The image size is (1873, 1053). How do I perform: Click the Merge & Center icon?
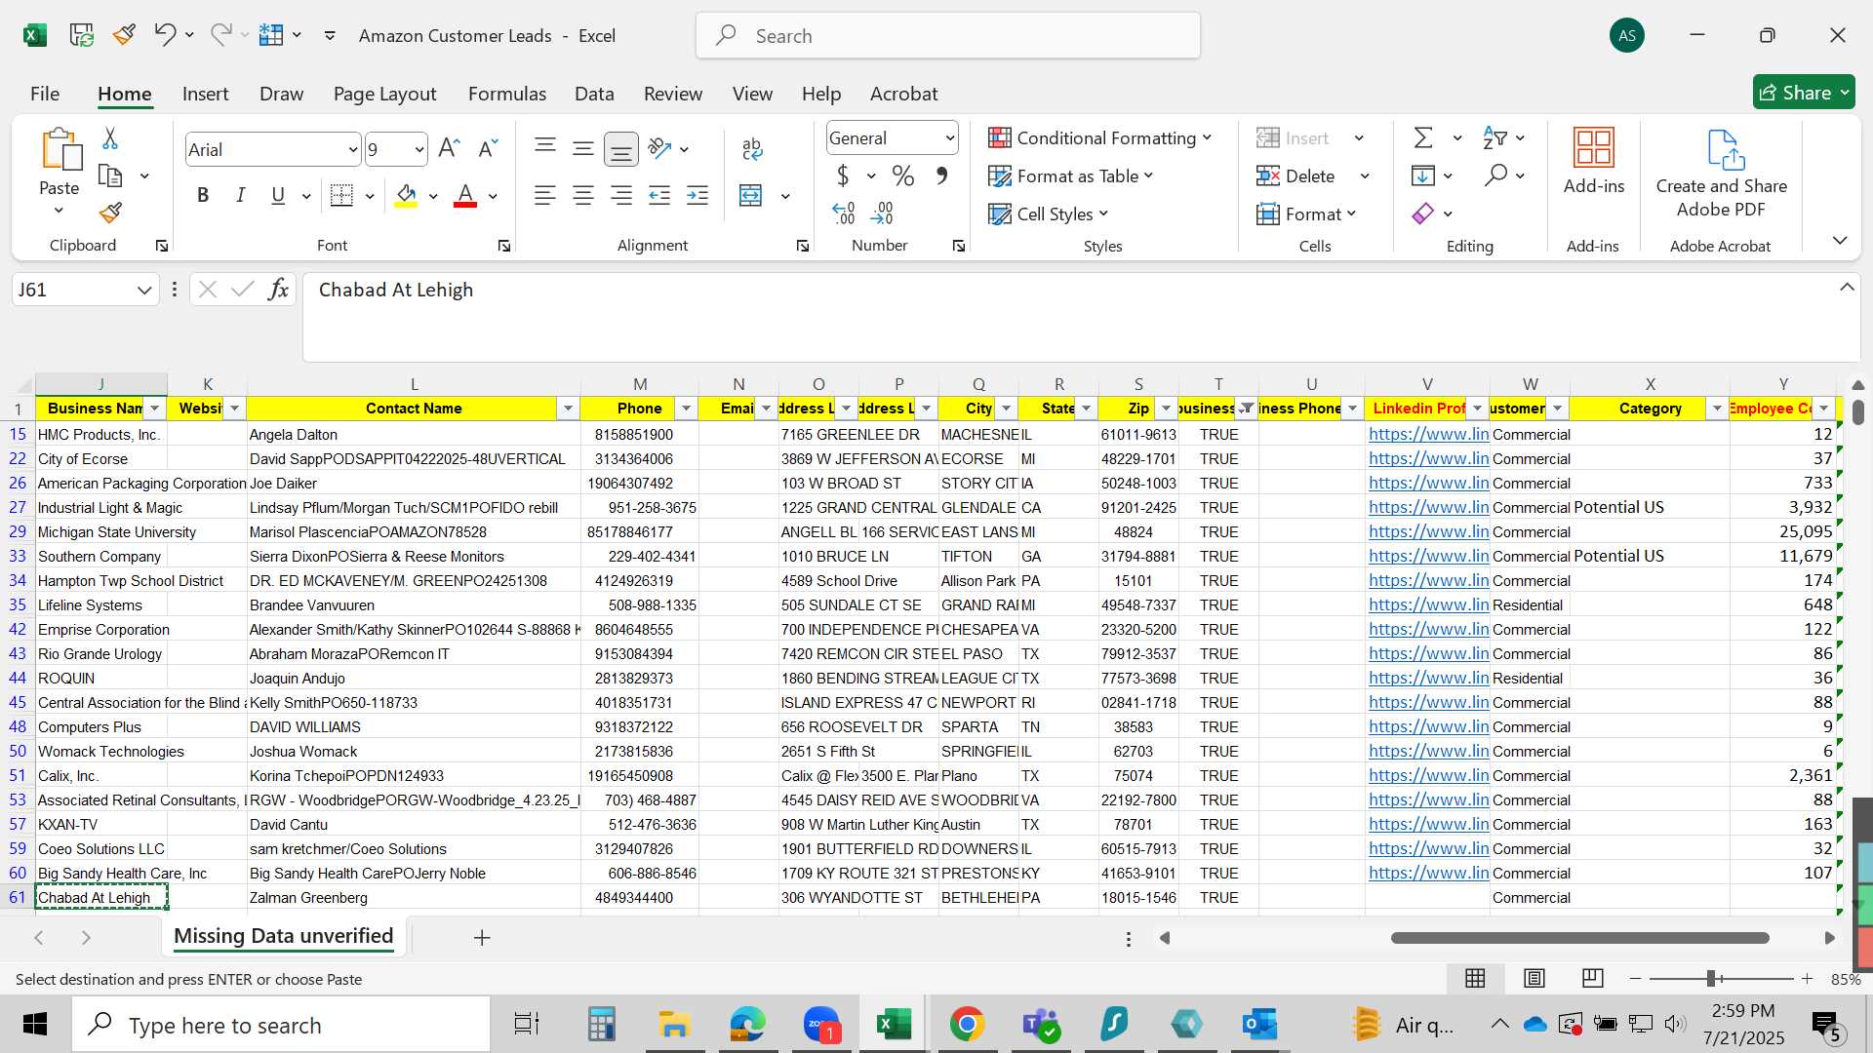pyautogui.click(x=750, y=196)
